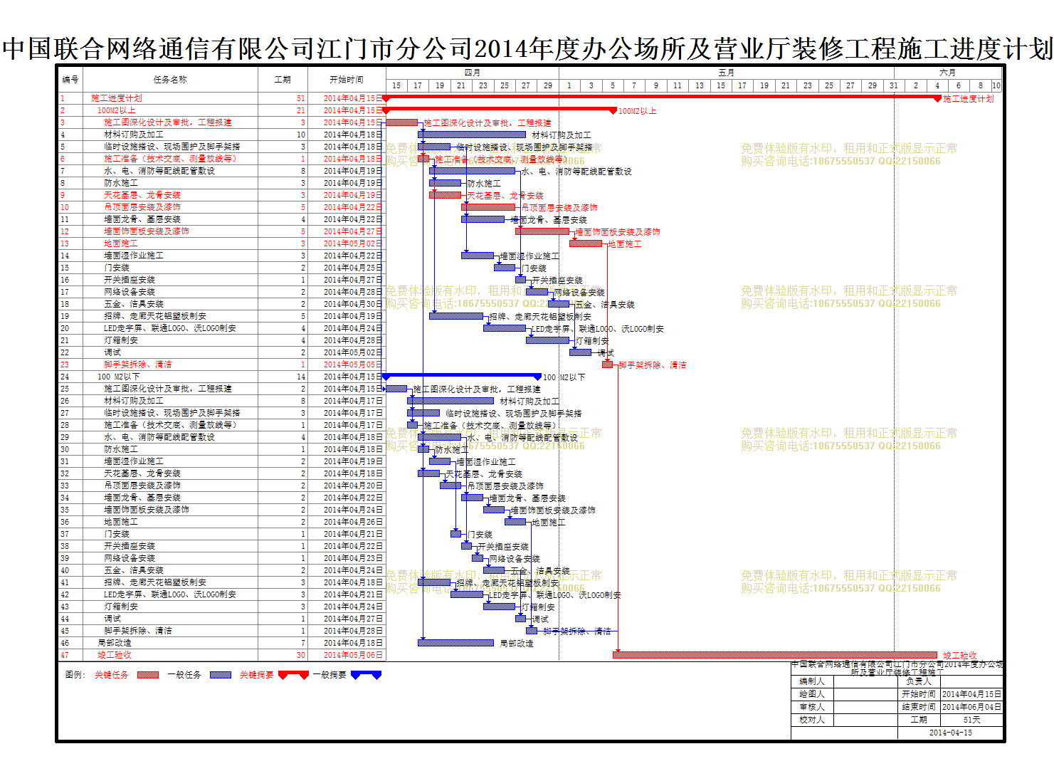The image size is (1054, 776).
Task: Click the 2014-04-15 date at the bottom right
Action: click(x=950, y=733)
